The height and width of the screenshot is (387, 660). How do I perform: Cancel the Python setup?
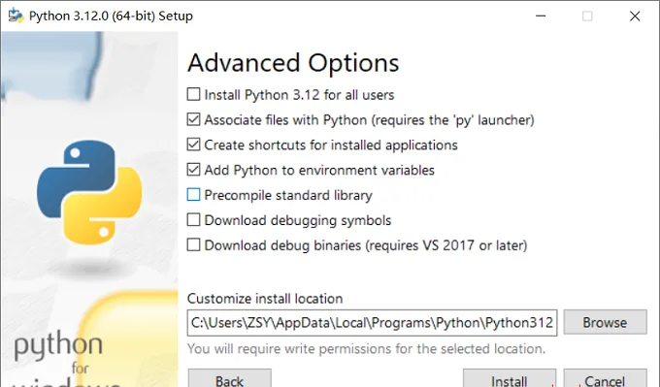[x=605, y=378]
